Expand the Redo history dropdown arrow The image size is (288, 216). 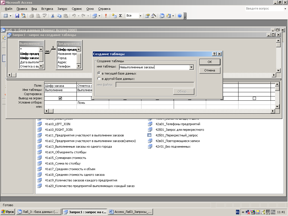point(88,16)
